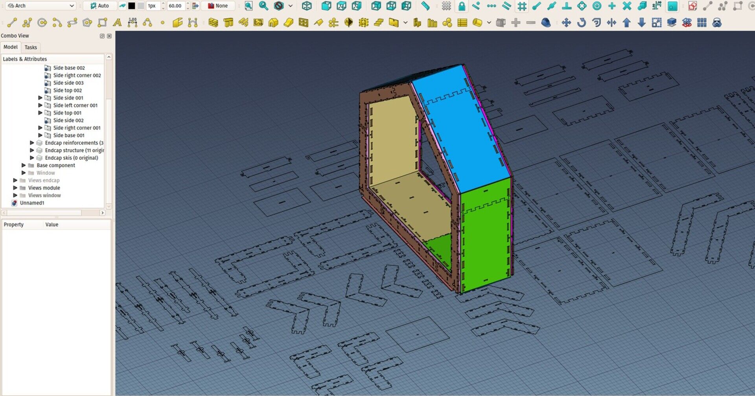Toggle snap to working plane

672,6
